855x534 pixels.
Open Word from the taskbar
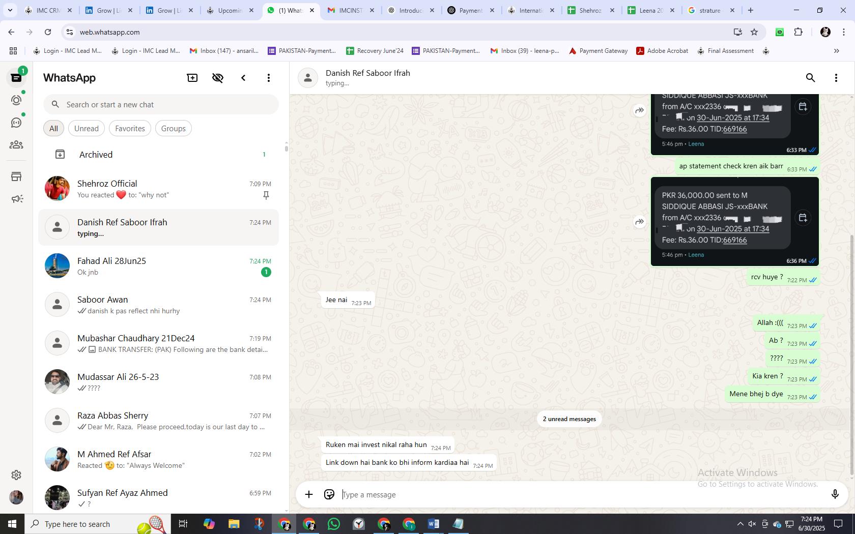click(x=434, y=524)
